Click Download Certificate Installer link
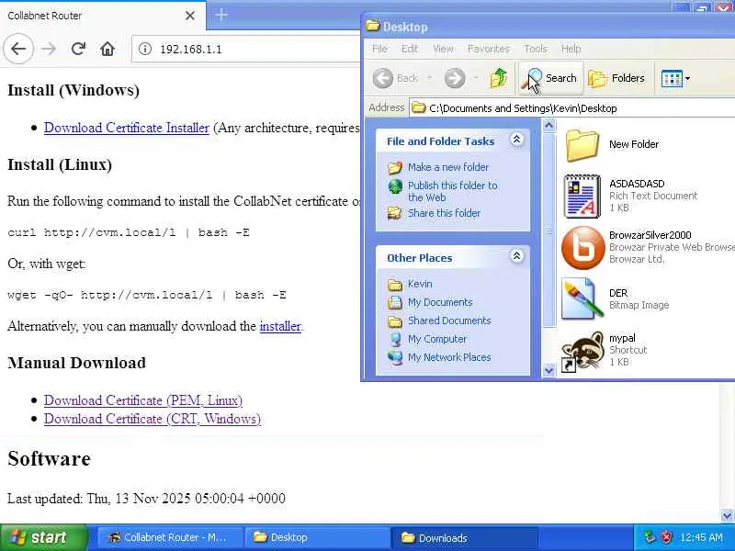The width and height of the screenshot is (735, 551). pos(127,128)
